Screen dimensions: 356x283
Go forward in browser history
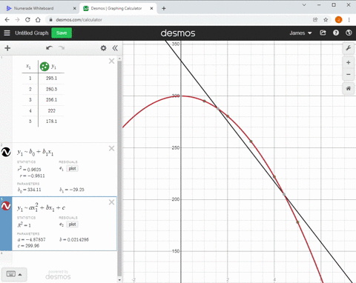point(17,20)
